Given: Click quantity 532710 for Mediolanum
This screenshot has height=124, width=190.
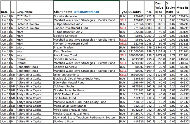Looking at the screenshot, I should pos(136,106).
